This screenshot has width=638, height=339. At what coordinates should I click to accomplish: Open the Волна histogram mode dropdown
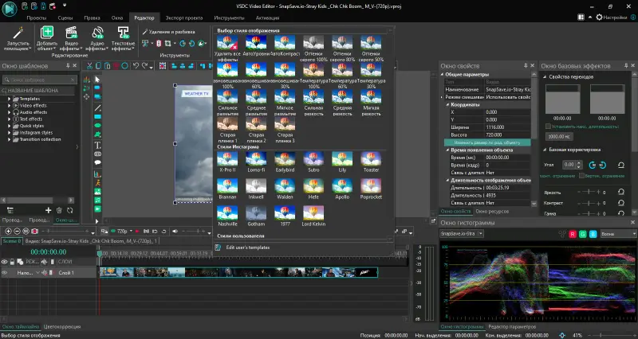coord(618,234)
